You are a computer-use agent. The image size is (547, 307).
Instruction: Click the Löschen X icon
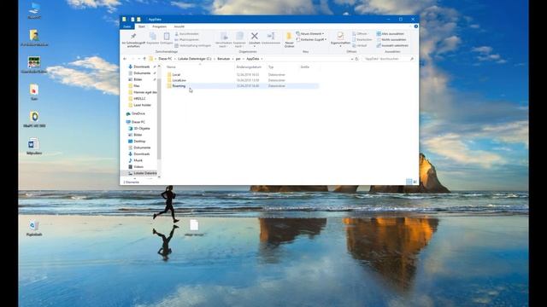click(x=255, y=36)
